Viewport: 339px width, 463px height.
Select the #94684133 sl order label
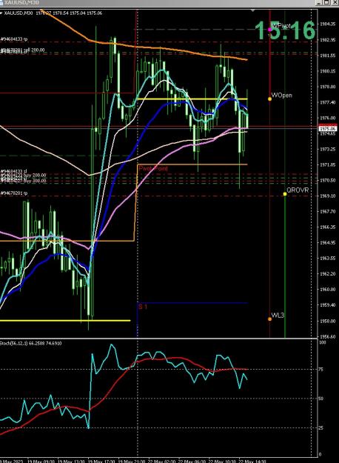[x=13, y=171]
